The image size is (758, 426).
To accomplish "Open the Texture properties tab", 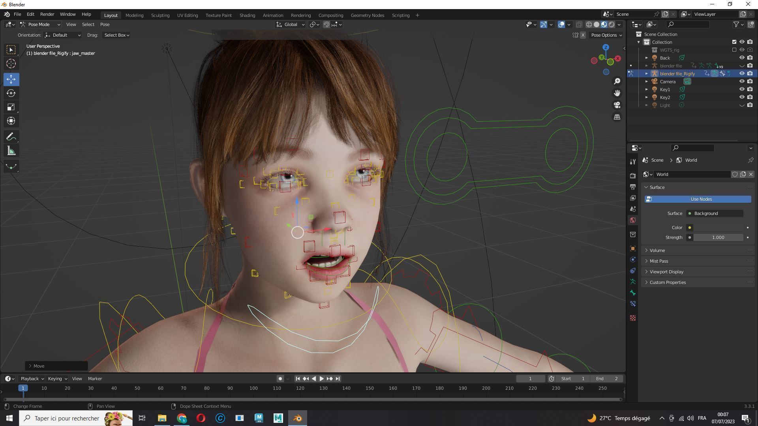I will point(633,318).
